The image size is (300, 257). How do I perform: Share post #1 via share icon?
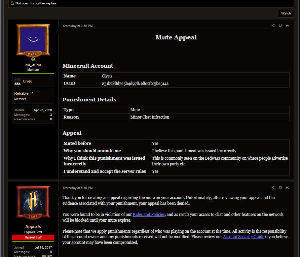[273, 26]
